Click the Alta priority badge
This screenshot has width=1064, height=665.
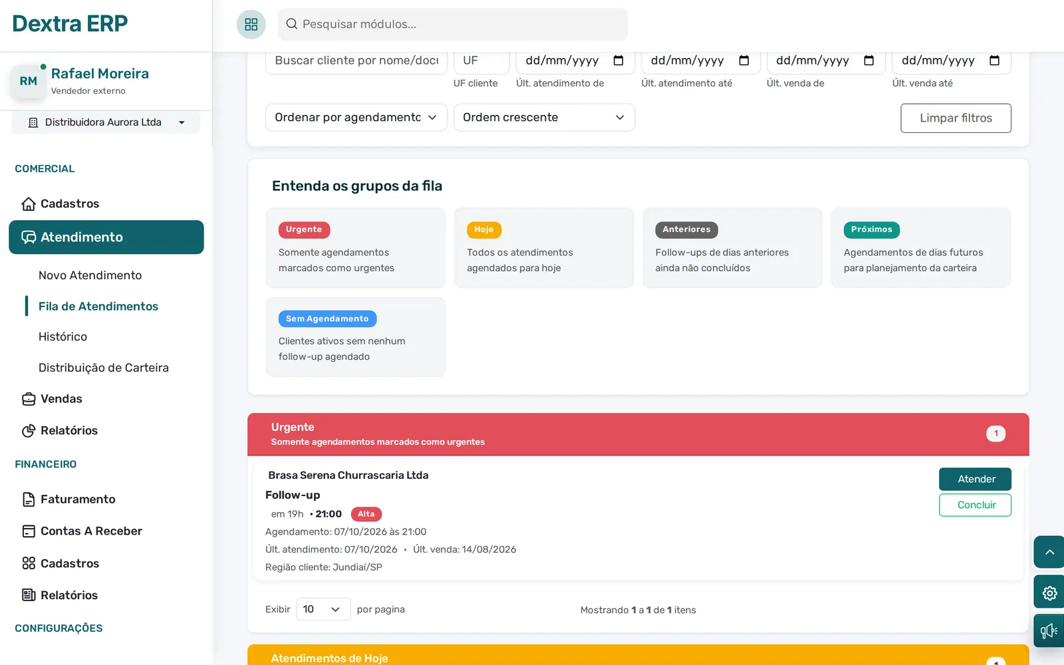(x=366, y=514)
